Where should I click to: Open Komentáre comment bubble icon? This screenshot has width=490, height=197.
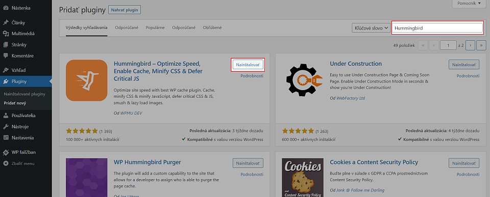coord(6,56)
